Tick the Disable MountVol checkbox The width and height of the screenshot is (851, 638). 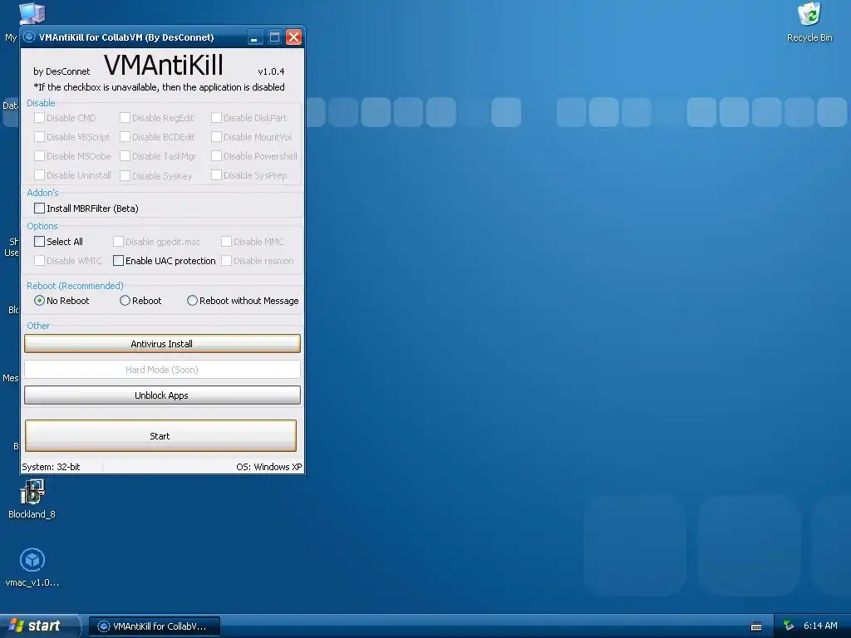click(x=216, y=137)
